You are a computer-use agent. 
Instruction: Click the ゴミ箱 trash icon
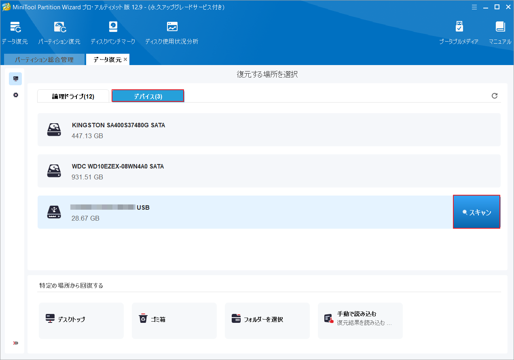pos(143,318)
